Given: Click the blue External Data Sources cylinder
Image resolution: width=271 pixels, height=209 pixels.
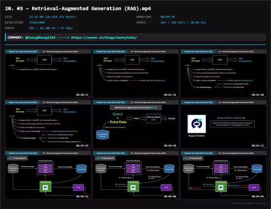Looking at the screenshot, I should 102,135.
